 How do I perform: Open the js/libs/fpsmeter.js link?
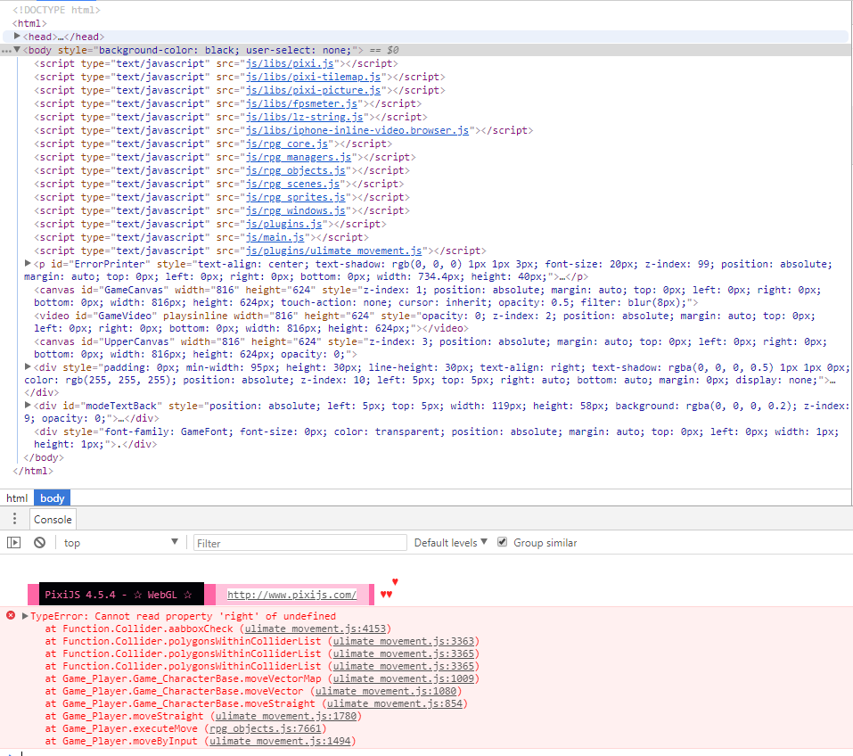coord(301,103)
